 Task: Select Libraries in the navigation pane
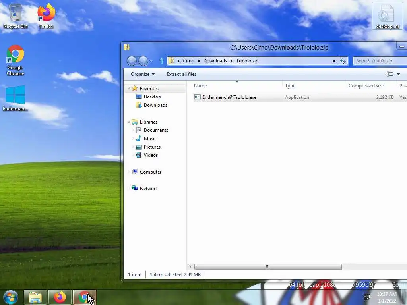click(149, 122)
